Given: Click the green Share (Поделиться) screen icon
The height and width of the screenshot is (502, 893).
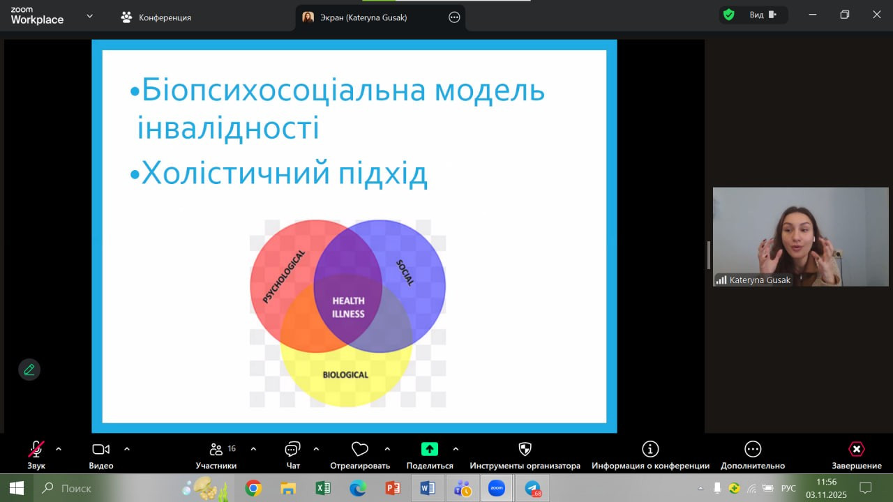Looking at the screenshot, I should (x=430, y=450).
